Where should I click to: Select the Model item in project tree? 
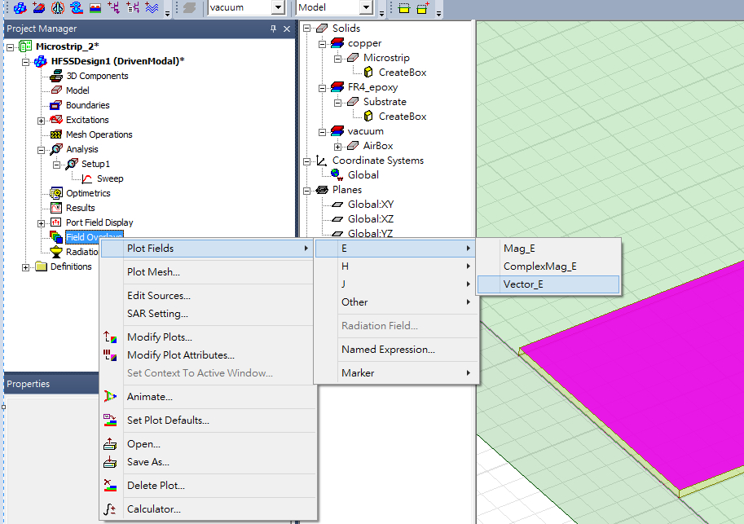pyautogui.click(x=77, y=90)
